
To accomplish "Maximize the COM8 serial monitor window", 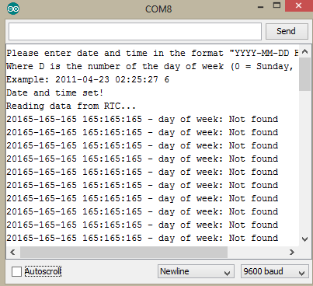I will click(276, 5).
